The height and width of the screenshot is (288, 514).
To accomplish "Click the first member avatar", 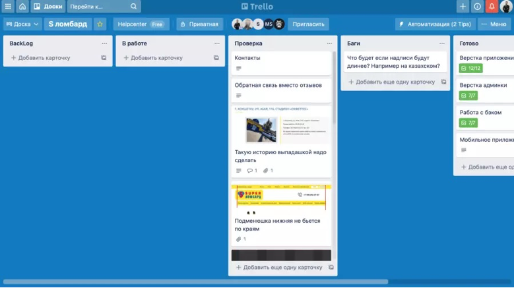I will (237, 24).
